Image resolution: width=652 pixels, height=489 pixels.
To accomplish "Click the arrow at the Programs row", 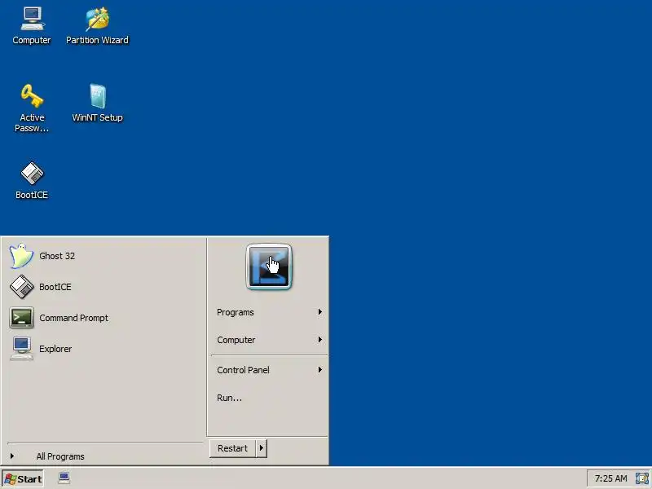I will 319,312.
